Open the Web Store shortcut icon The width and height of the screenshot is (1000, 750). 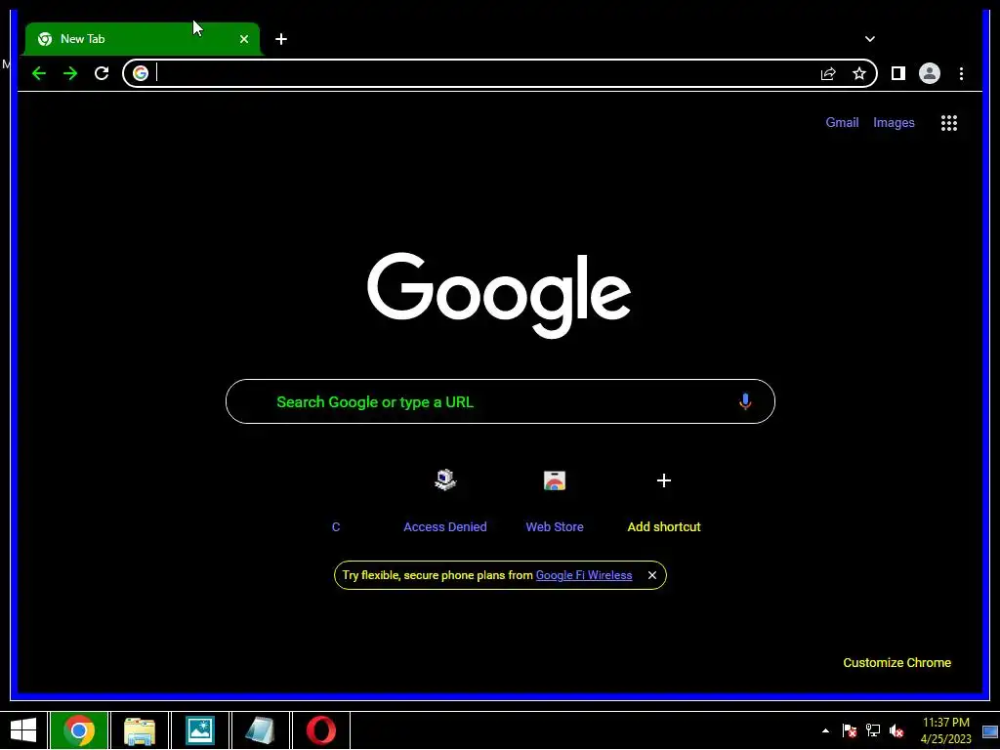pos(555,480)
